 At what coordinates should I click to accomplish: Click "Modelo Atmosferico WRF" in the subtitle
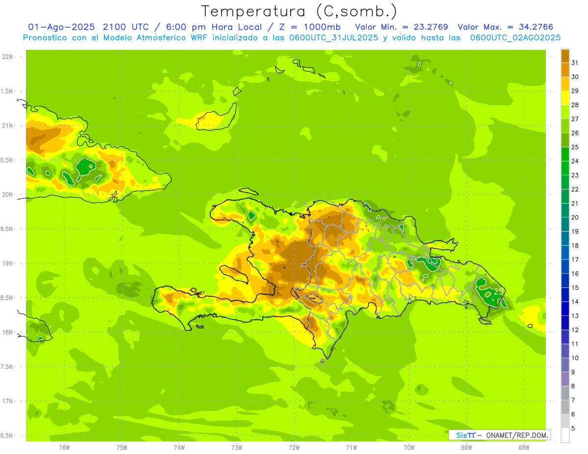164,38
